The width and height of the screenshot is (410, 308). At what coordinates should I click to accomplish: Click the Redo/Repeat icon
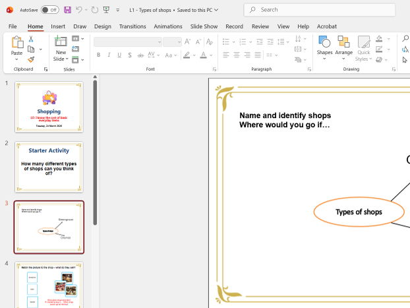95,10
